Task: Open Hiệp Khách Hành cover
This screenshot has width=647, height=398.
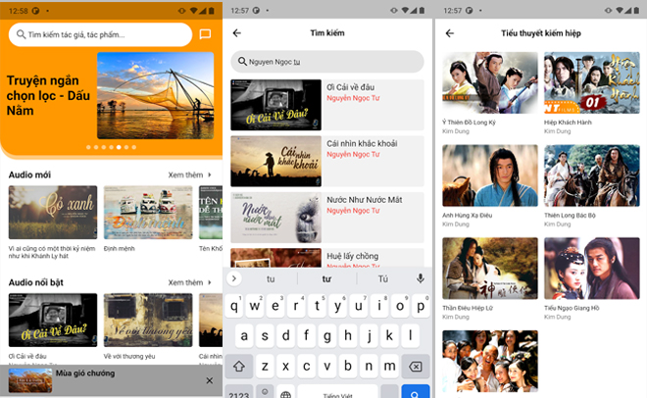Action: coord(592,82)
